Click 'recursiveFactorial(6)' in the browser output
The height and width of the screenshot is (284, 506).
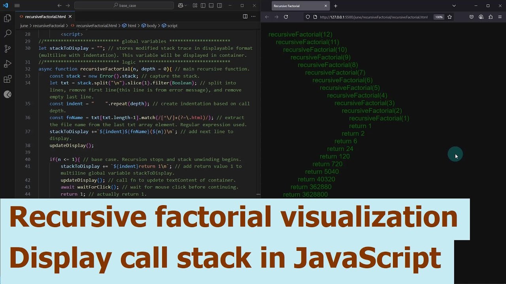click(342, 80)
